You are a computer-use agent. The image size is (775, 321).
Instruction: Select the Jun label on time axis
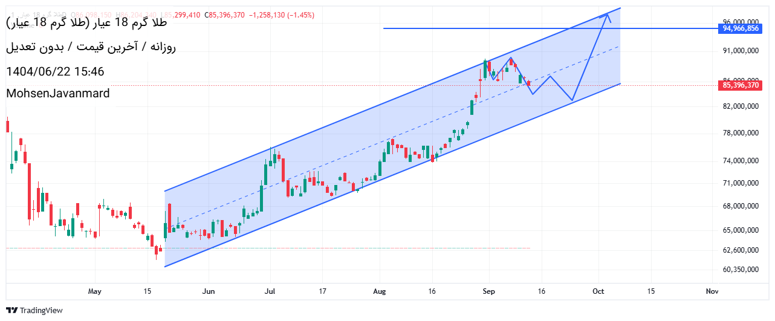[x=208, y=291]
